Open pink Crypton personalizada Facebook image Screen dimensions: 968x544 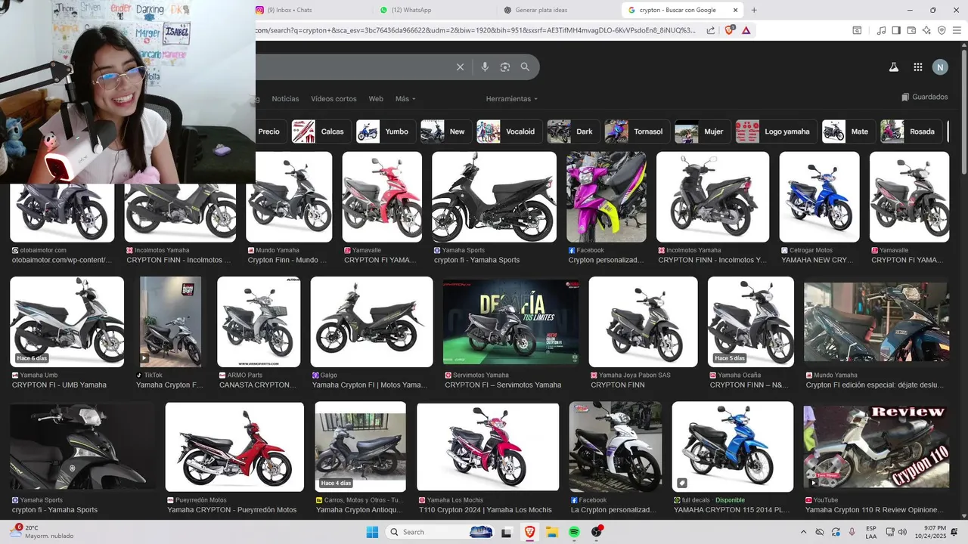[607, 197]
